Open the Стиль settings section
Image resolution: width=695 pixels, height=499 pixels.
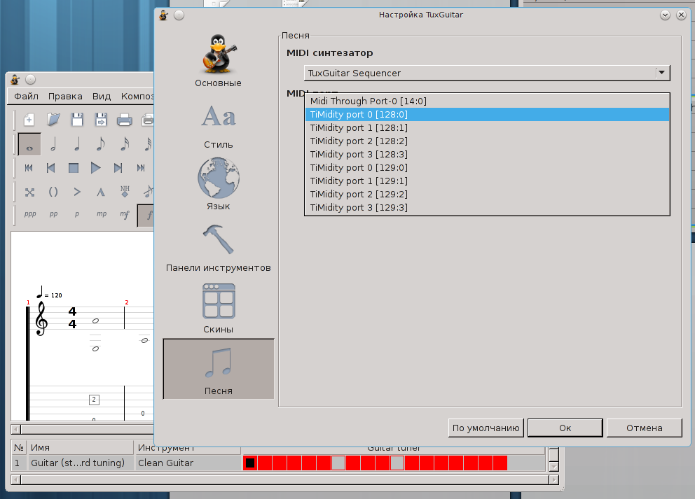pos(218,127)
